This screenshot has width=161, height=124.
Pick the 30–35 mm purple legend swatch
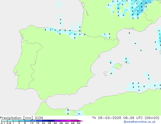[x=57, y=121]
